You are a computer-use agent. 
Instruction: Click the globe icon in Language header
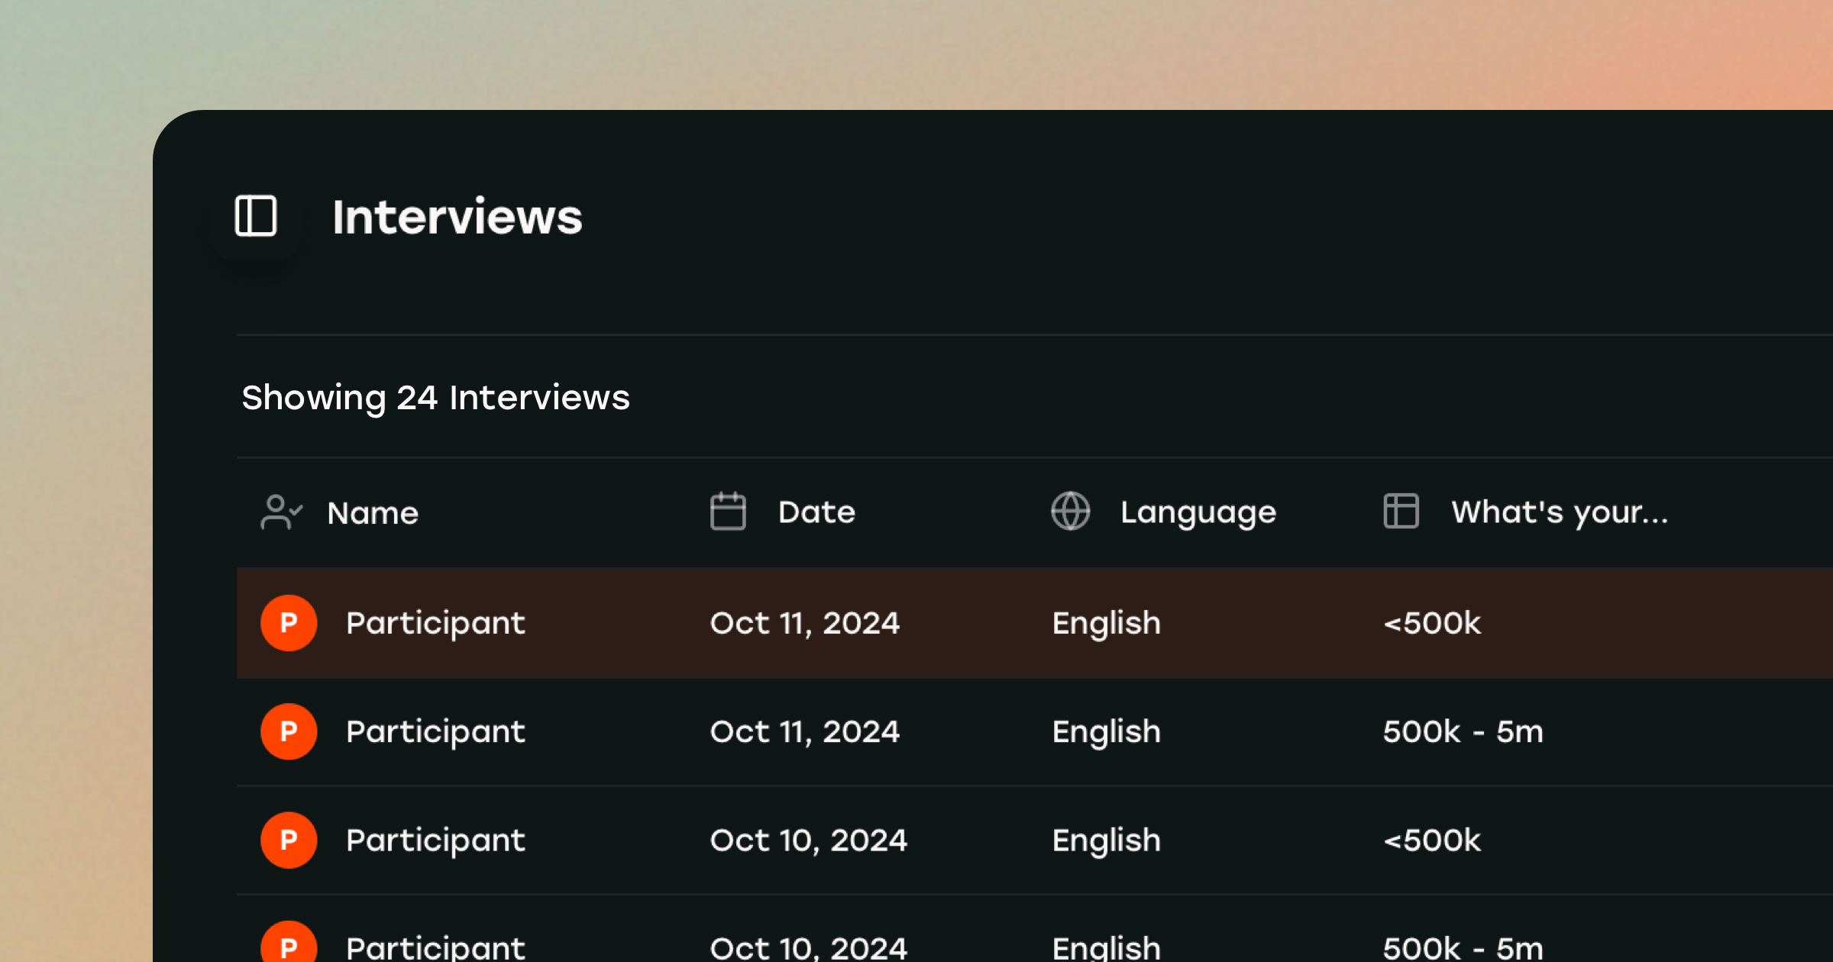(1071, 512)
